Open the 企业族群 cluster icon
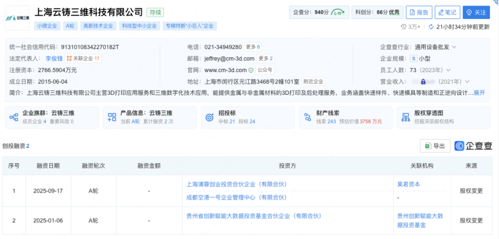The width and height of the screenshot is (499, 239). click(x=13, y=117)
